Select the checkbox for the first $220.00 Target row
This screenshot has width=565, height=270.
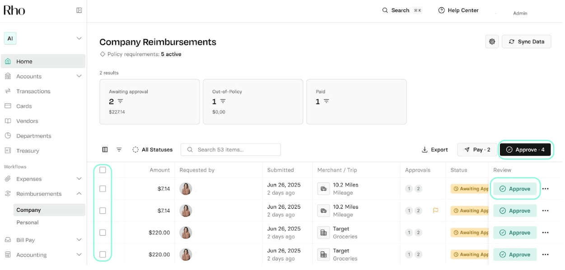point(103,233)
